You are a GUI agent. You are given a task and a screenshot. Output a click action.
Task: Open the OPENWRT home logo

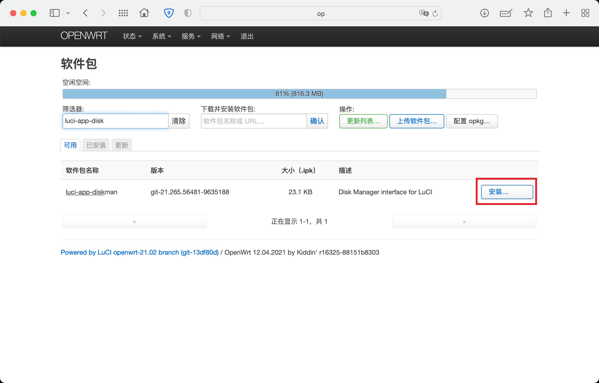click(x=84, y=36)
